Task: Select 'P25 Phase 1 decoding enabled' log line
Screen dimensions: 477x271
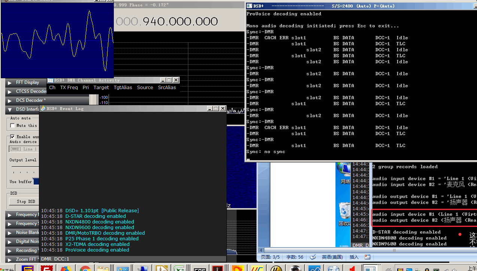Action: pos(102,239)
